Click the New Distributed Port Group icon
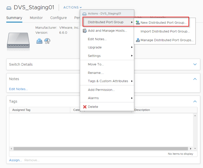This screenshot has height=168, width=203. [x=138, y=23]
